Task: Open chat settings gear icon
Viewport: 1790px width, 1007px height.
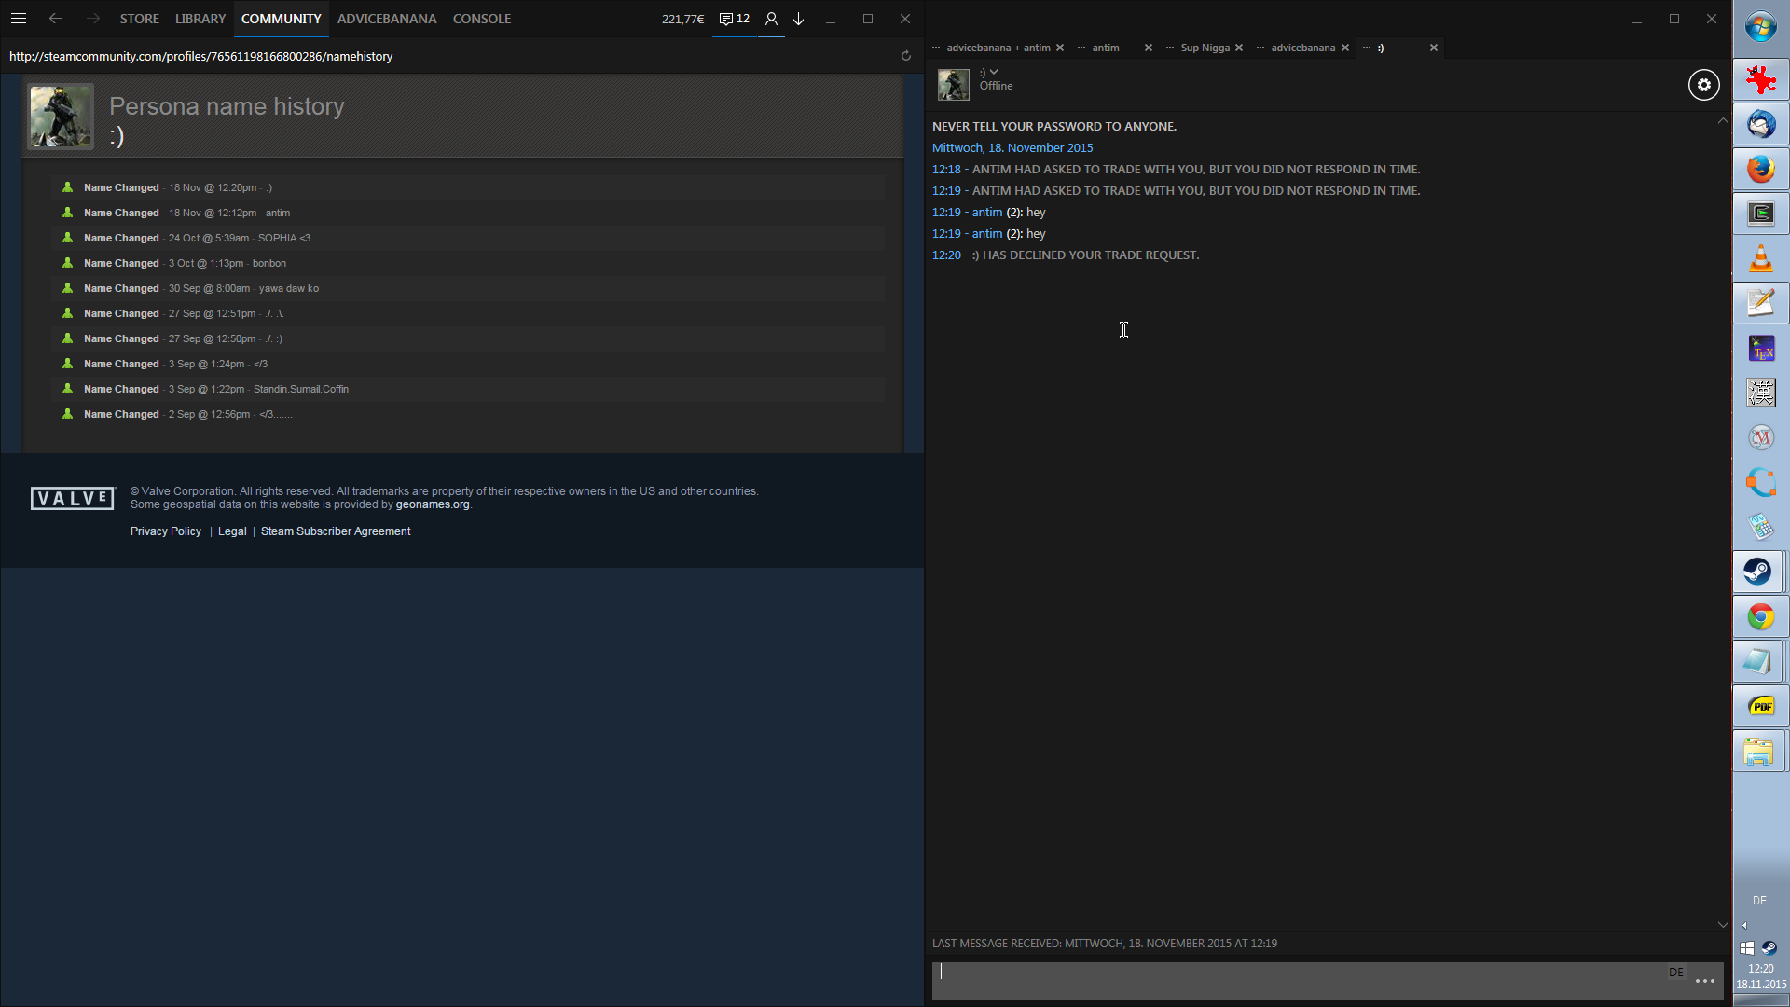Action: point(1703,85)
